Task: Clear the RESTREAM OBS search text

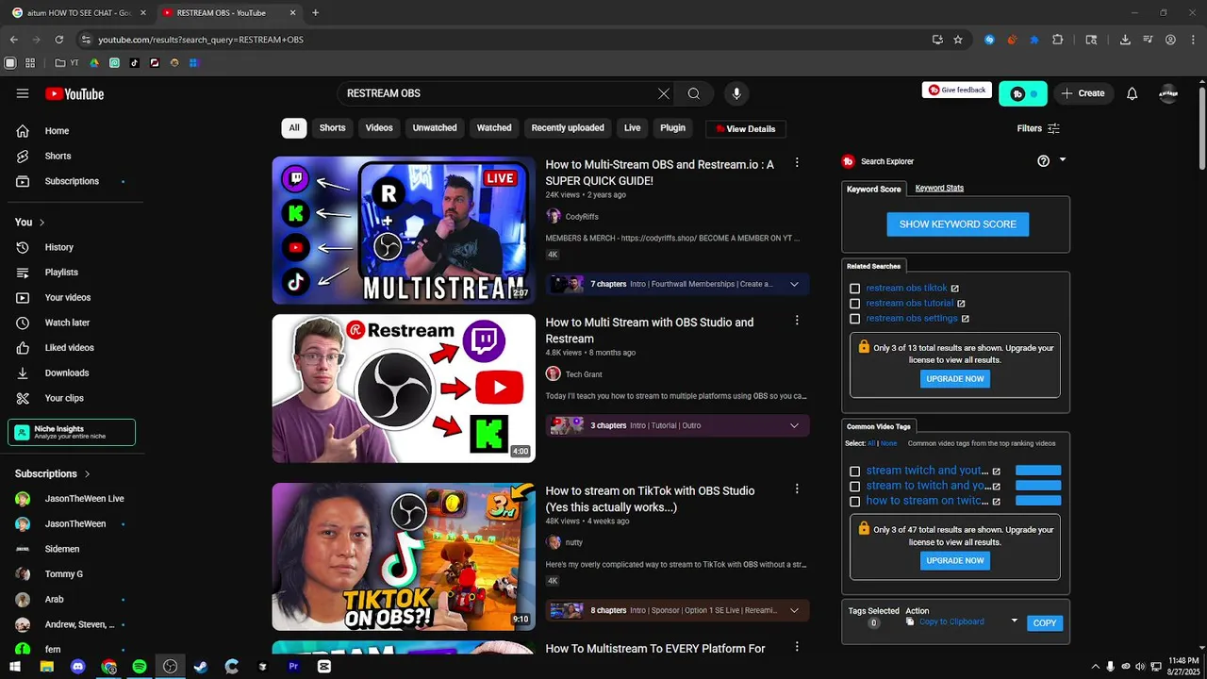Action: [664, 93]
